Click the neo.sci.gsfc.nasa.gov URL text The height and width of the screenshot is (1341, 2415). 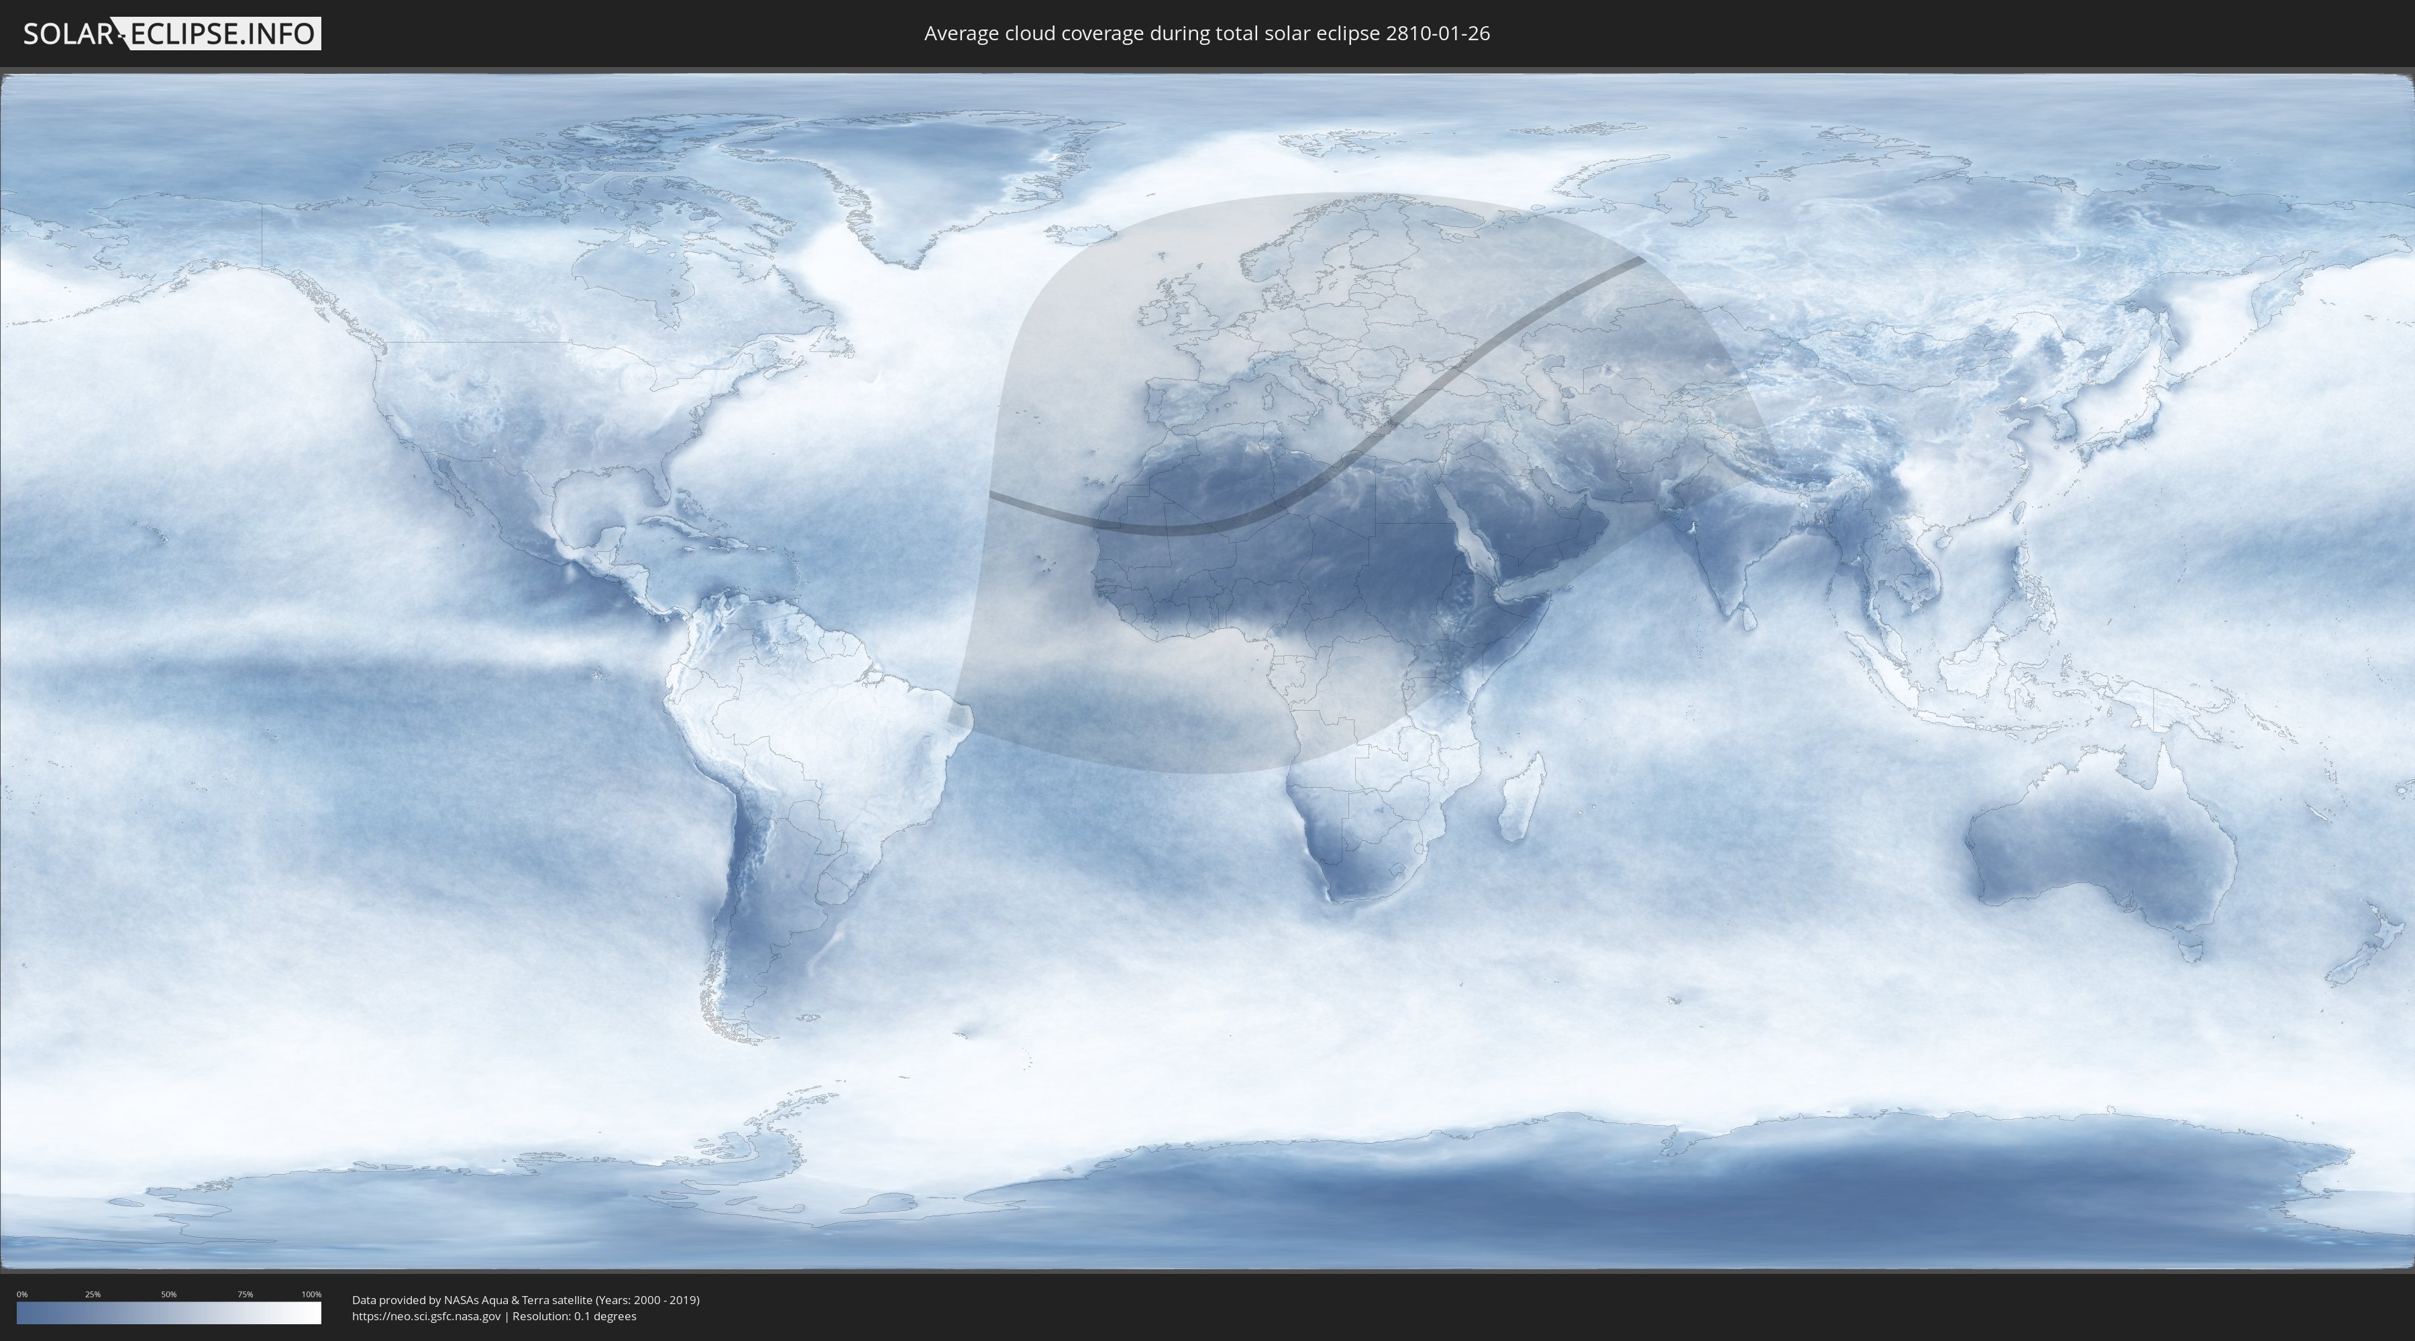coord(427,1316)
